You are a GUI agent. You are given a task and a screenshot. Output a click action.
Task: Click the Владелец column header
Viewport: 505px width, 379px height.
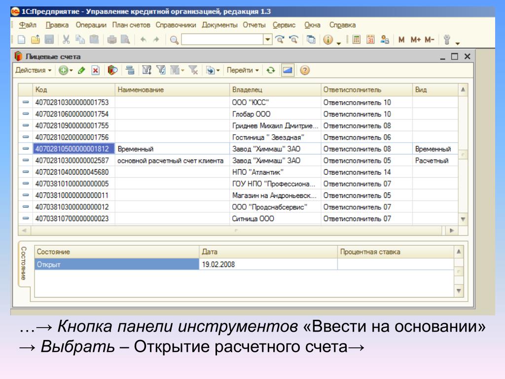pos(275,90)
